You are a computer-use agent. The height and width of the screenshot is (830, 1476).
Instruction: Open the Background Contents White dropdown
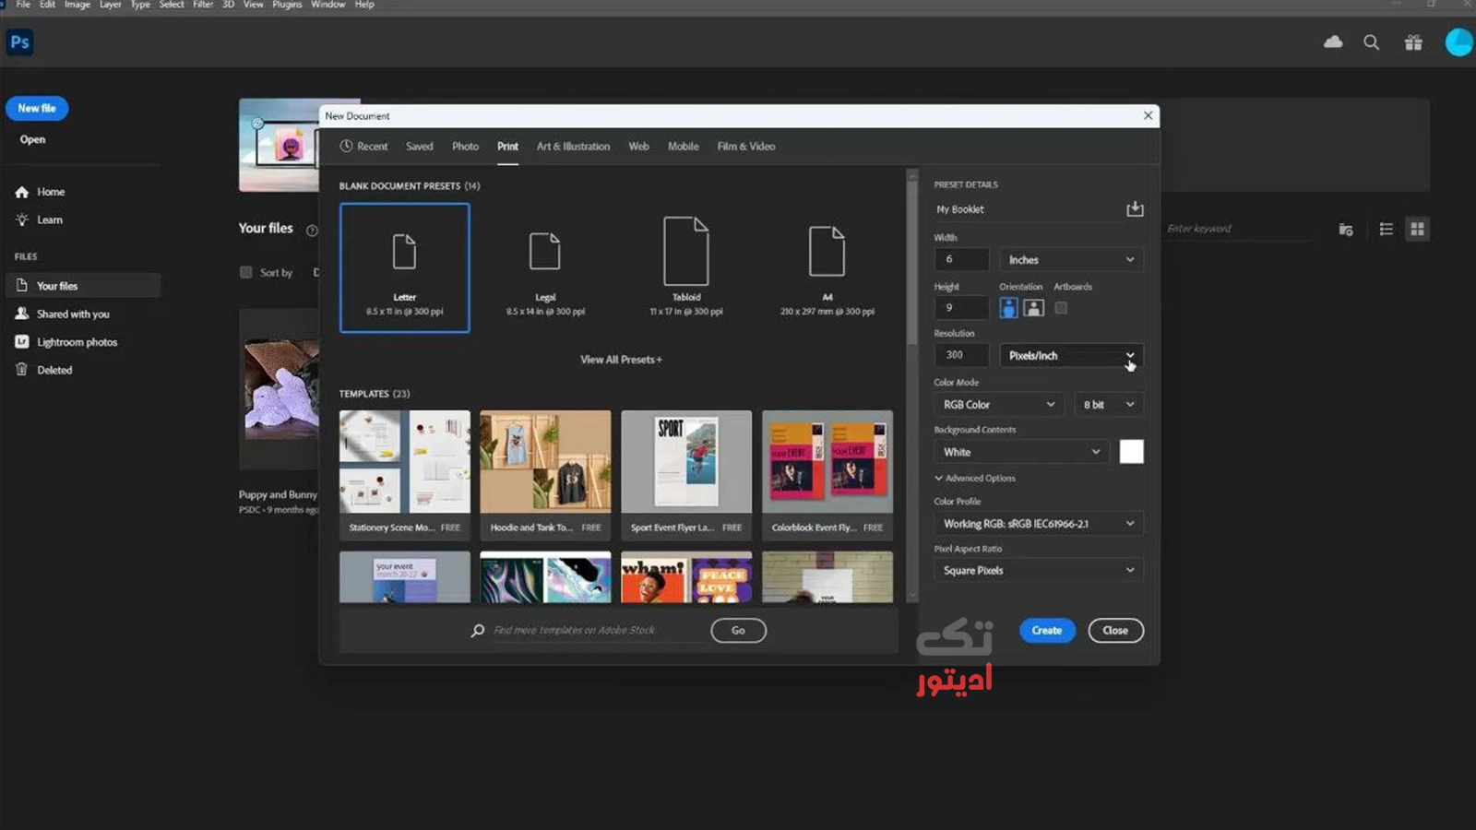(1020, 452)
